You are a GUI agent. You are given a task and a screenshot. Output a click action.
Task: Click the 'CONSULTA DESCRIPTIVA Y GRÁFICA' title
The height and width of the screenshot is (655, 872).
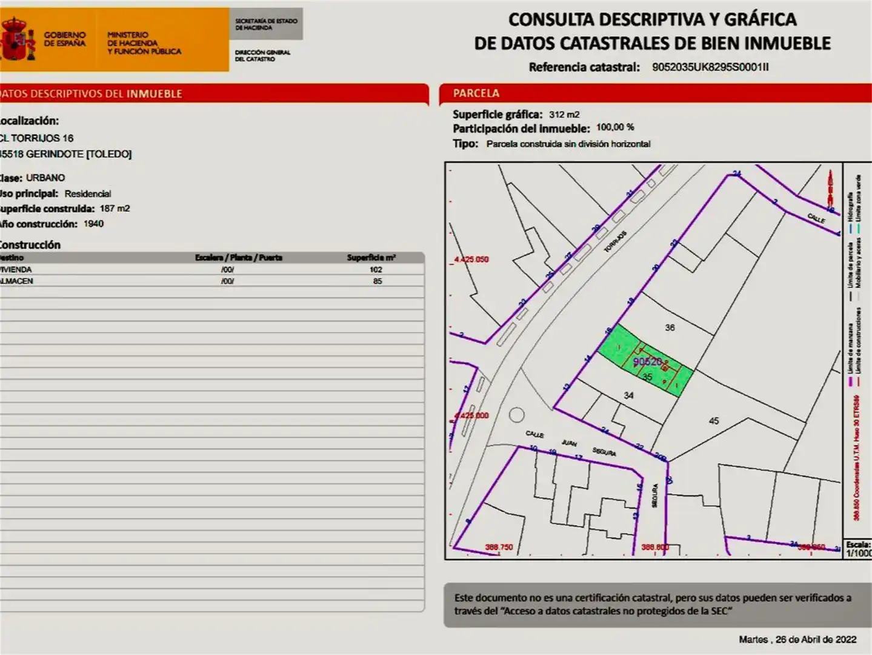pyautogui.click(x=652, y=19)
